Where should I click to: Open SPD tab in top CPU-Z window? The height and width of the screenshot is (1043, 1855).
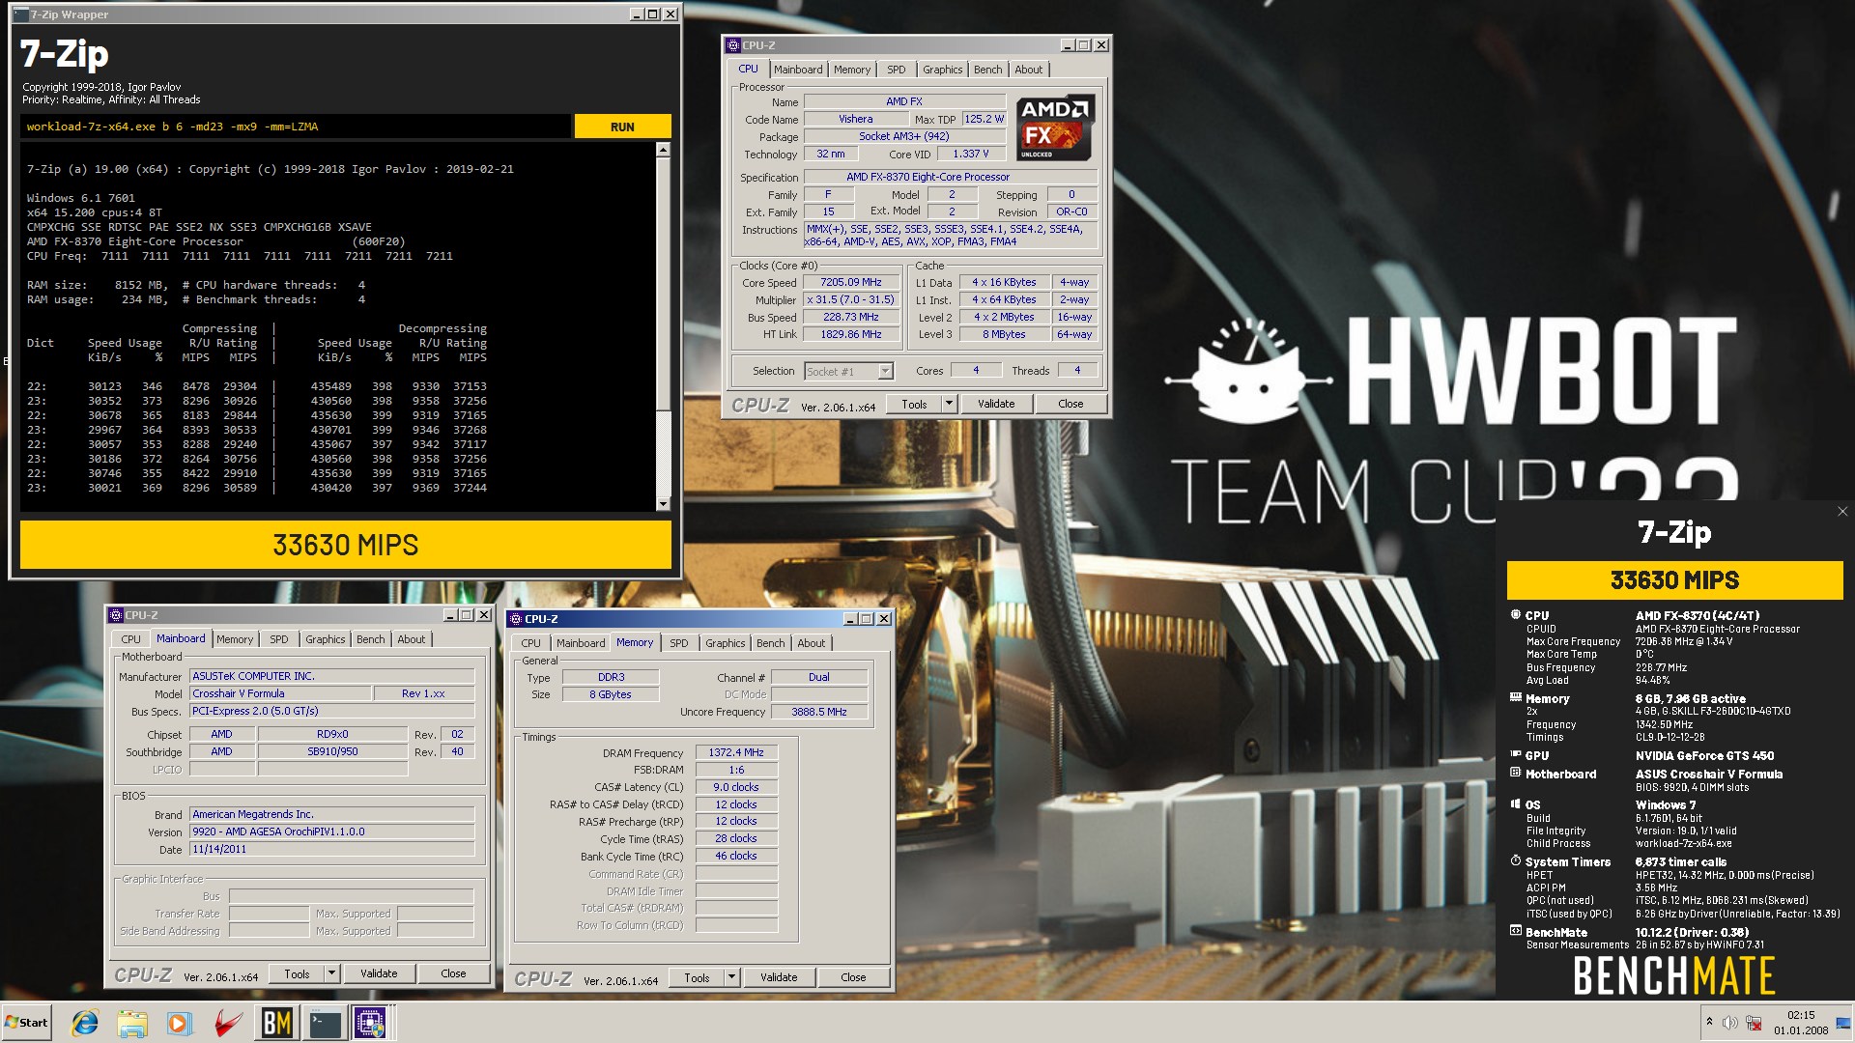tap(897, 70)
